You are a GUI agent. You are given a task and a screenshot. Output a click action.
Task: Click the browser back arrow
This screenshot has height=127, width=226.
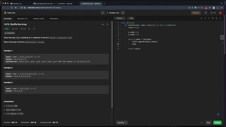coord(4,8)
